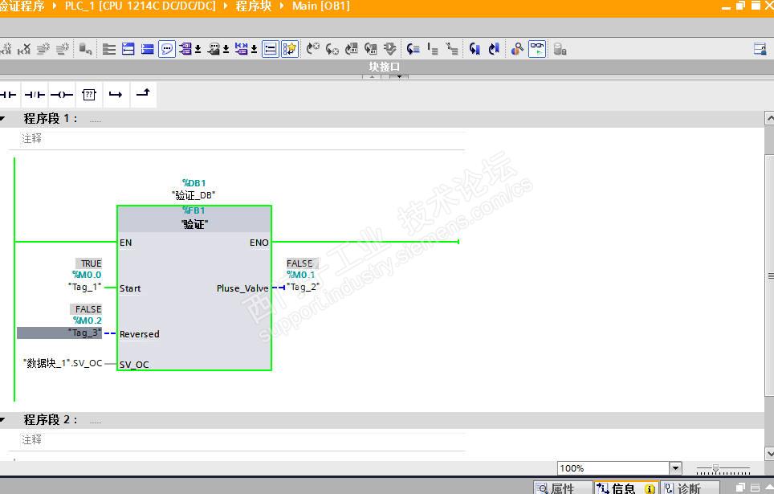Click the panel layout icon at toolbar right
Viewport: 774px width, 494px height.
click(760, 49)
